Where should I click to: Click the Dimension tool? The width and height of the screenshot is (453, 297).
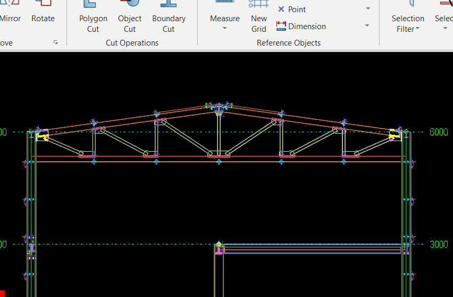tap(301, 26)
